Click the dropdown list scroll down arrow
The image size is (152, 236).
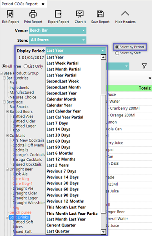click(x=103, y=232)
